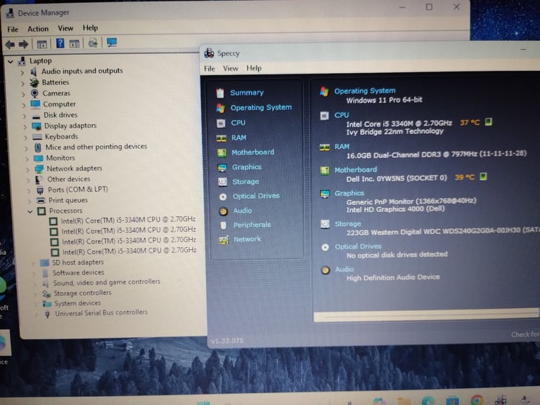Click the Storage drive icon in summary pane
Image resolution: width=540 pixels, height=405 pixels.
(325, 224)
